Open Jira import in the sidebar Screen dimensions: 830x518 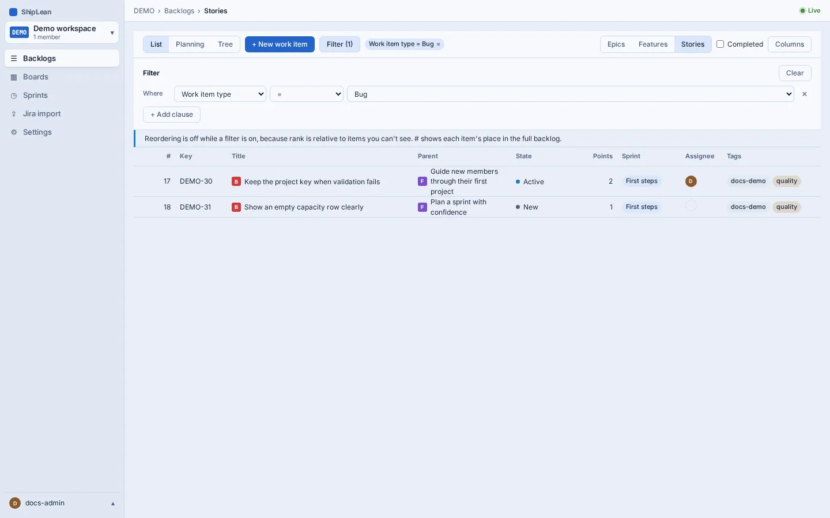pos(62,113)
